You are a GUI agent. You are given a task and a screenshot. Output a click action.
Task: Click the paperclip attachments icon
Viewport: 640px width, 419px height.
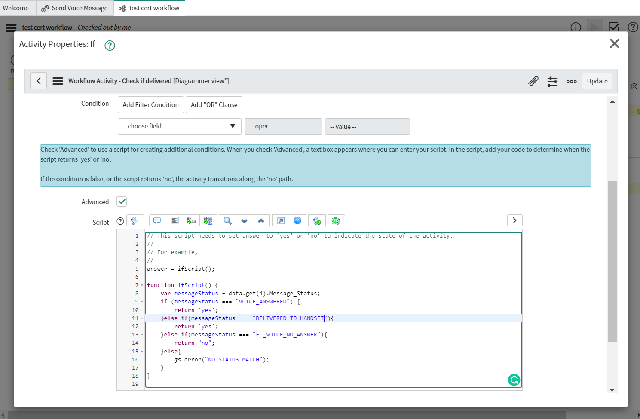pos(533,81)
